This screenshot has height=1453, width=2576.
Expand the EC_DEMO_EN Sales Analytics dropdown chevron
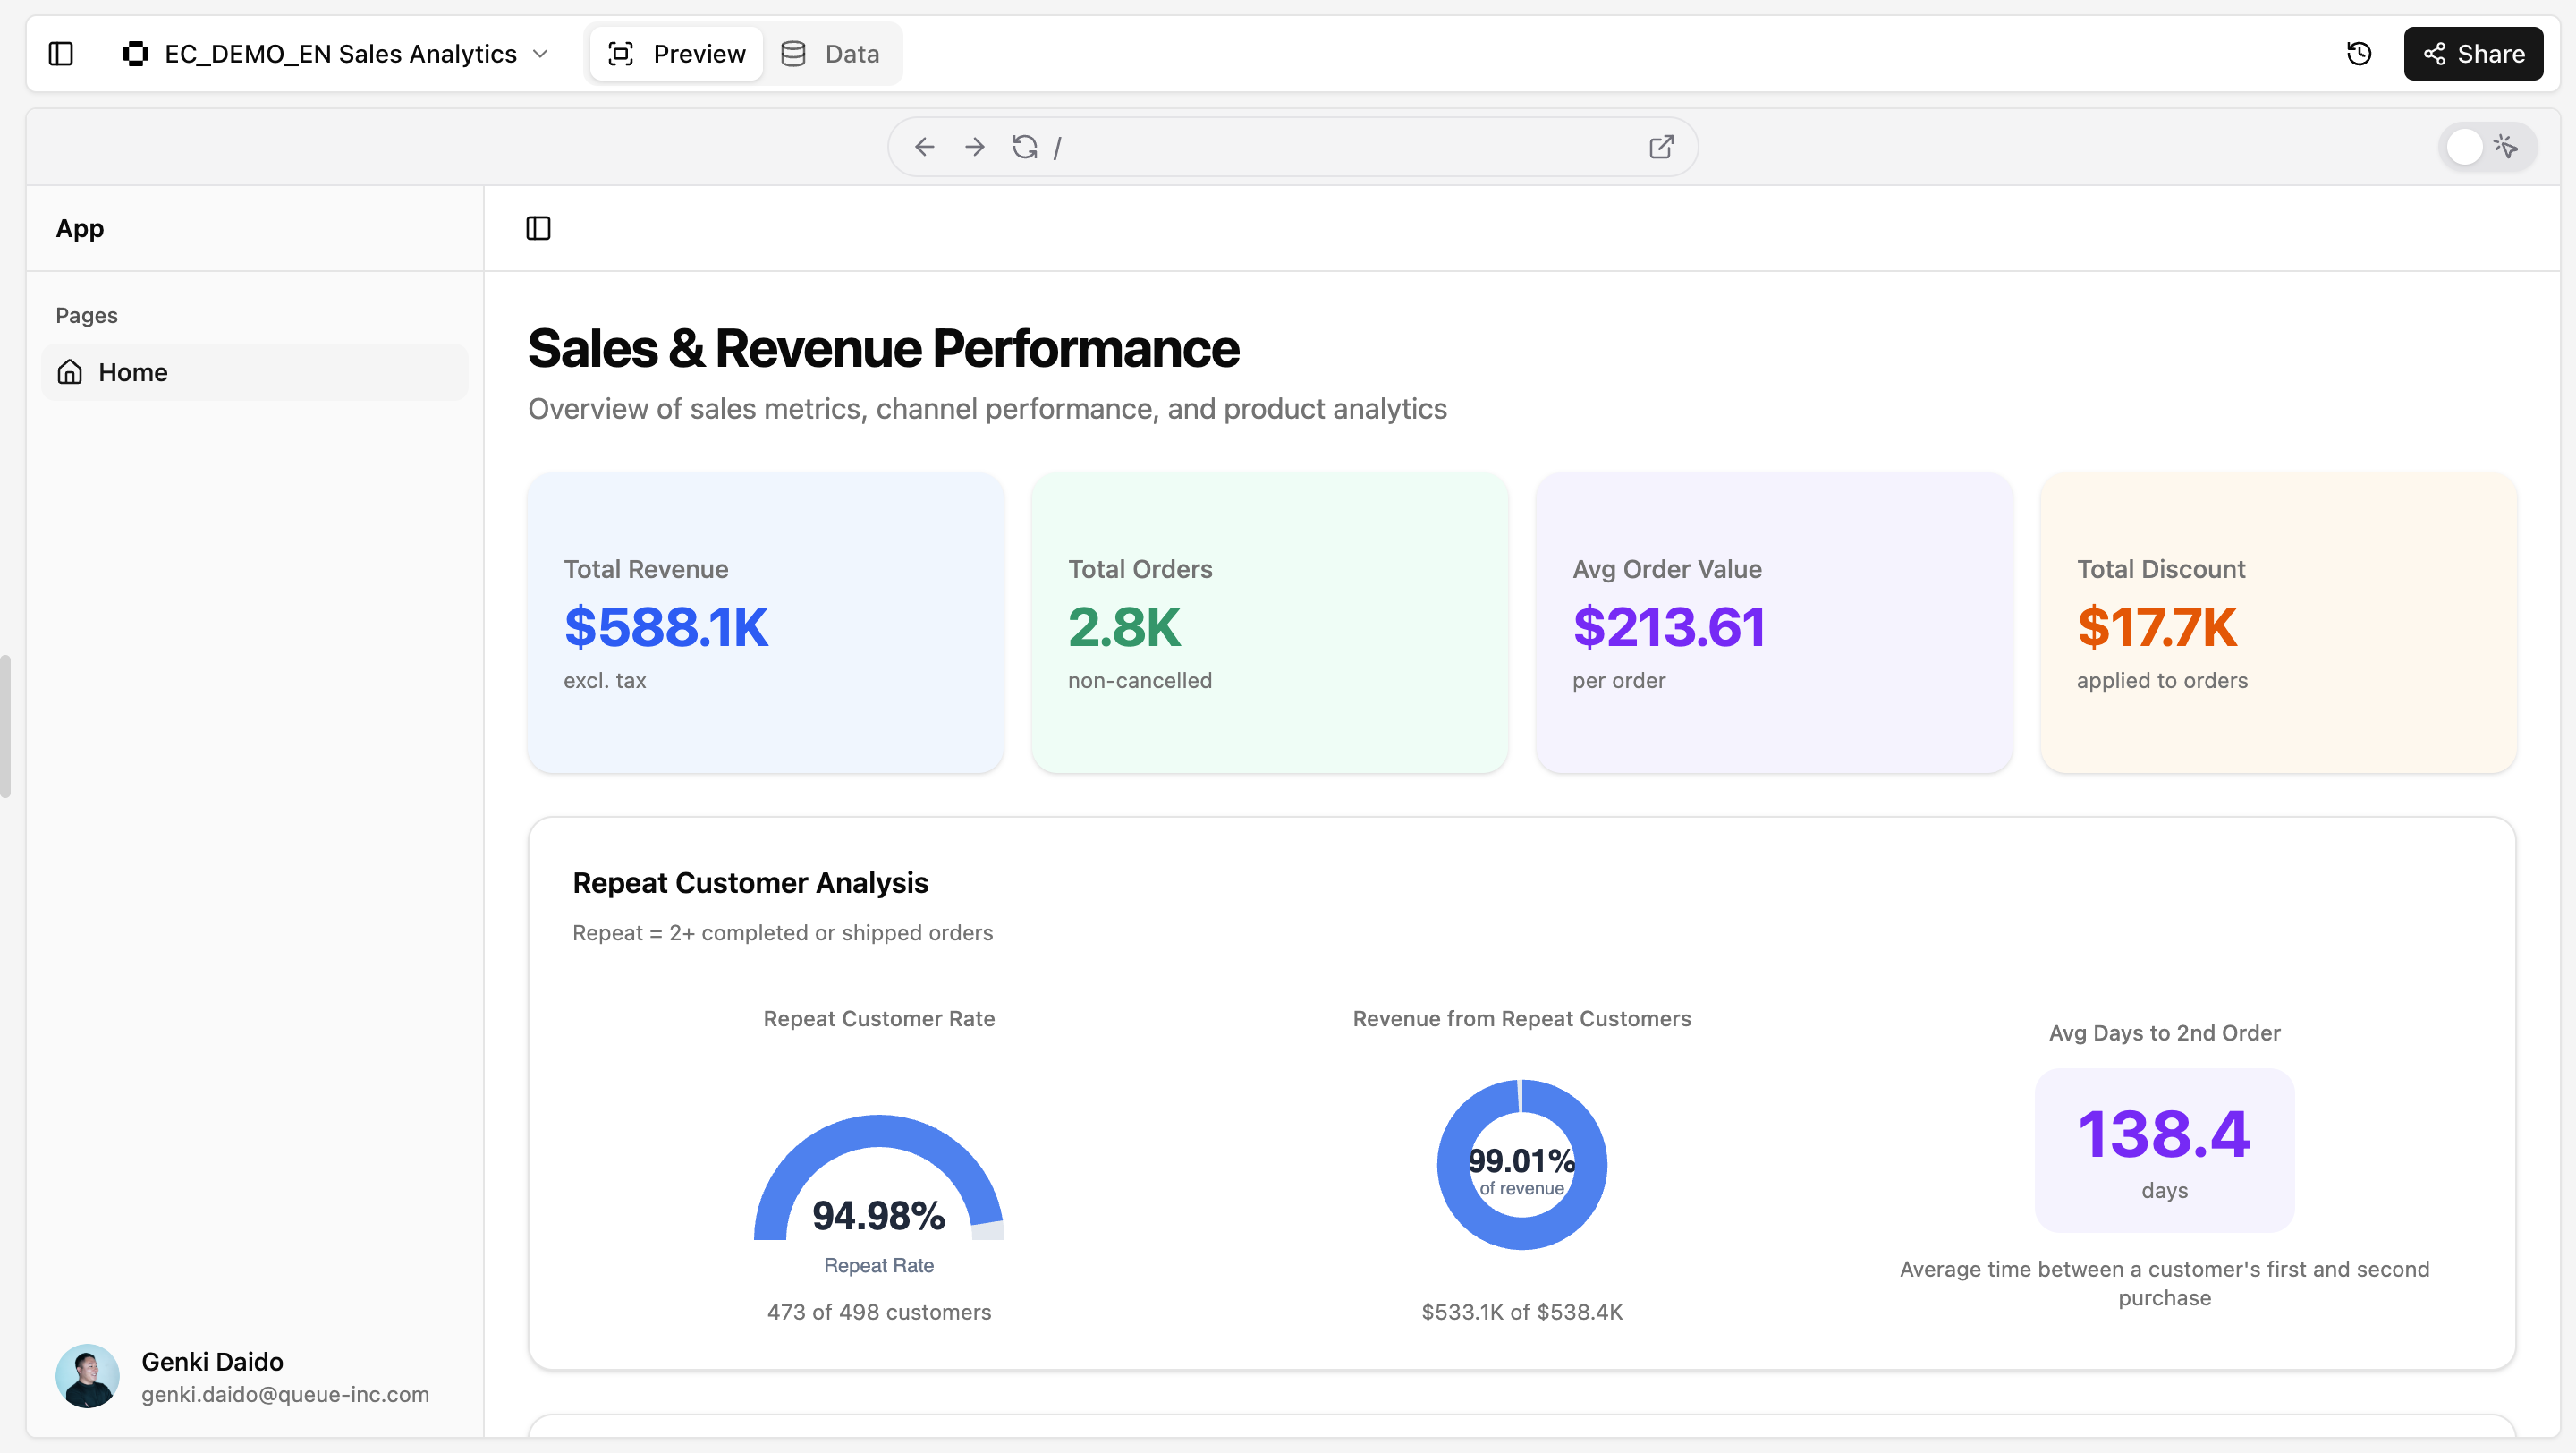[x=541, y=54]
